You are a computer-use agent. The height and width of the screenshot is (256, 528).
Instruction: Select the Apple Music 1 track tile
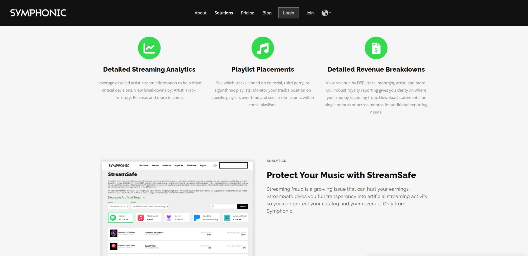[x=149, y=218]
